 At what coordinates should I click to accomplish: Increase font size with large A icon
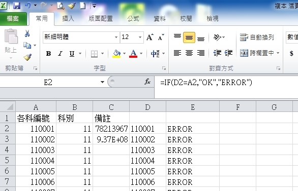pos(150,37)
